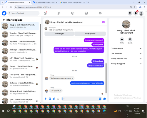Click More options button
Image resolution: width=147 pixels, height=118 pixels.
pyautogui.click(x=90, y=34)
